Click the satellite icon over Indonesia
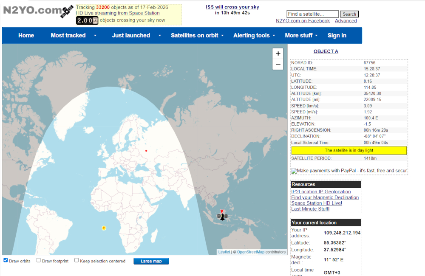 coord(222,216)
